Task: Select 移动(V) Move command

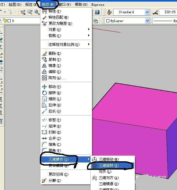Action: (66, 87)
